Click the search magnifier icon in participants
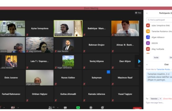The width and height of the screenshot is (172, 111). 149,20
